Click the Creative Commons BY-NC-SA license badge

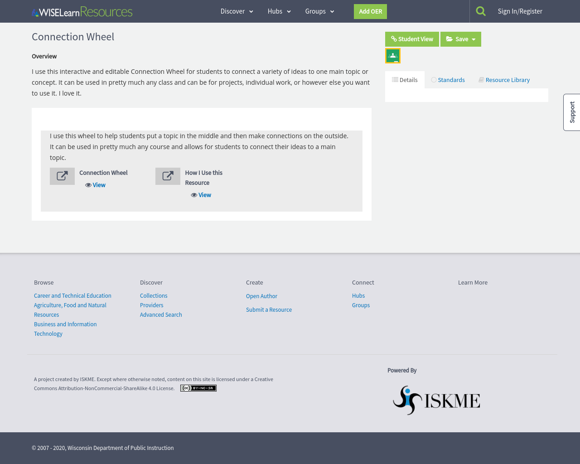click(198, 388)
